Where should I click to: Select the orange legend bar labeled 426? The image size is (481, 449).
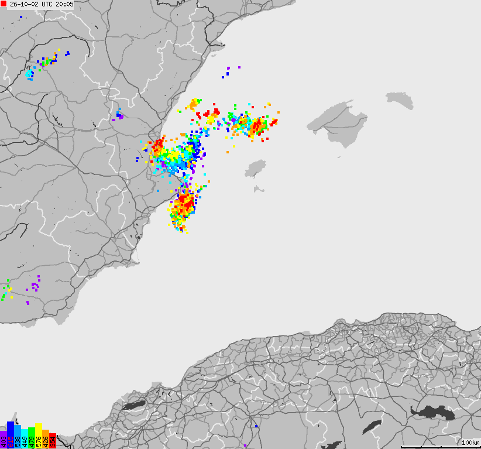pos(46,439)
